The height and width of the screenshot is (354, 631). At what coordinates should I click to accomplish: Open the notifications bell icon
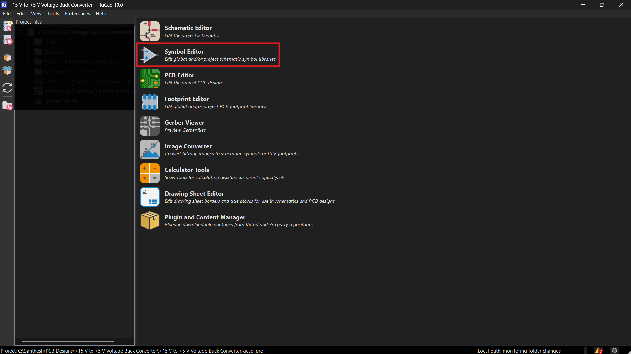click(x=614, y=351)
